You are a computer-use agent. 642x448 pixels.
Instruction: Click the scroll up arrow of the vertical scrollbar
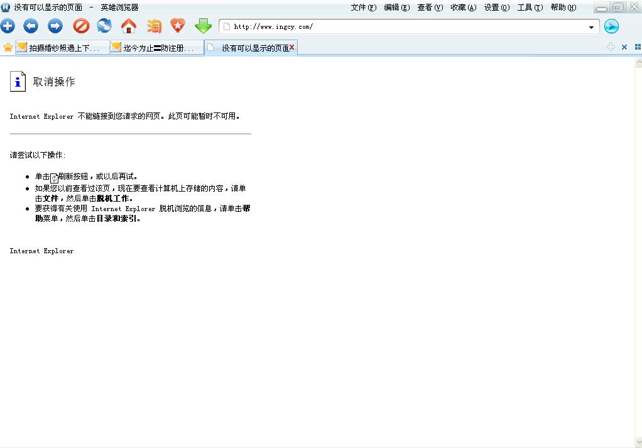coord(638,62)
